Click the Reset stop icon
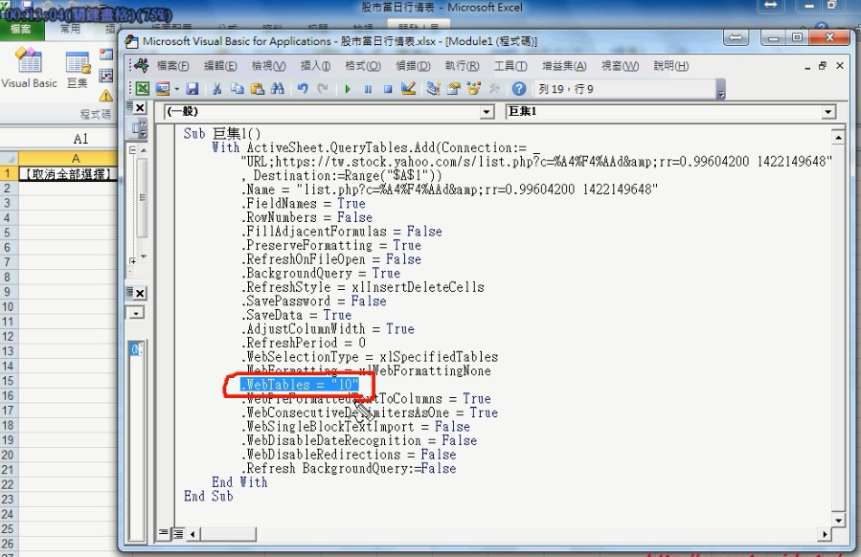Screen dimensions: 861x557 388,89
